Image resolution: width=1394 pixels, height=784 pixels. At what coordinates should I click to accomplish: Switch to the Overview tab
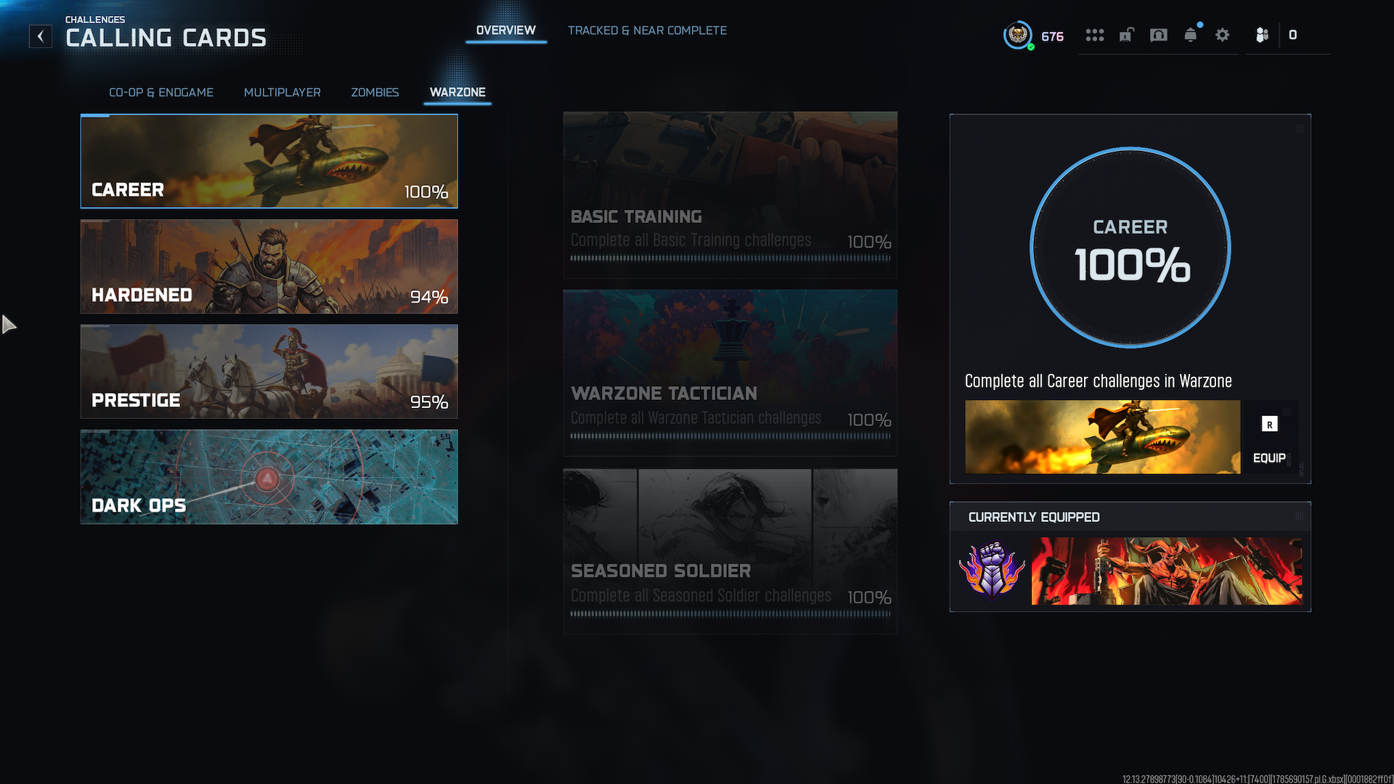(x=506, y=30)
